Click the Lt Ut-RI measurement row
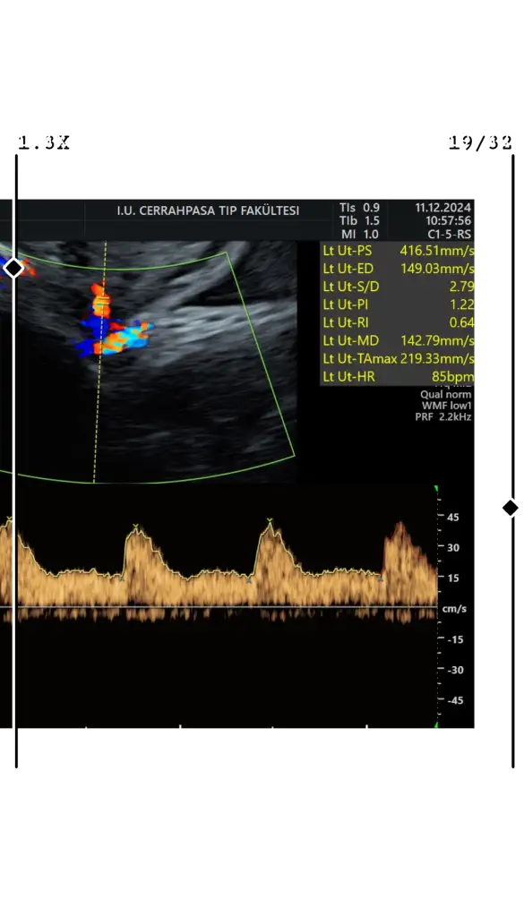 click(x=398, y=322)
